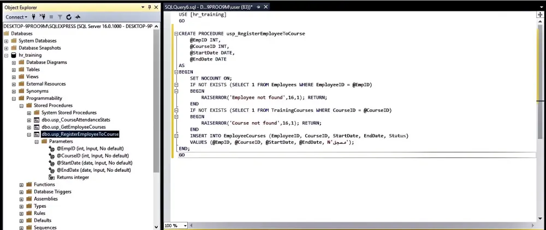Image resolution: width=546 pixels, height=230 pixels.
Task: Select the DESKTOP-9PROO9M\SQLEXPRESS server node
Action: [x=78, y=26]
